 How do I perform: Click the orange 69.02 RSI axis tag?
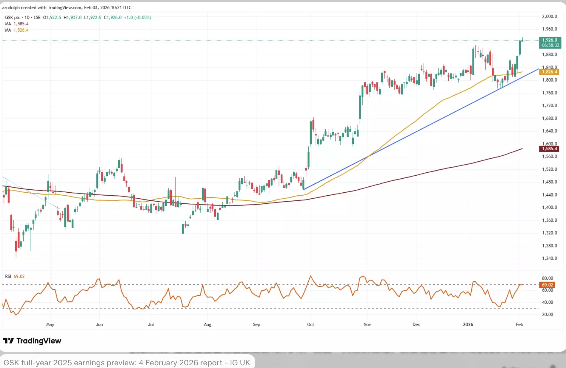[x=547, y=285]
